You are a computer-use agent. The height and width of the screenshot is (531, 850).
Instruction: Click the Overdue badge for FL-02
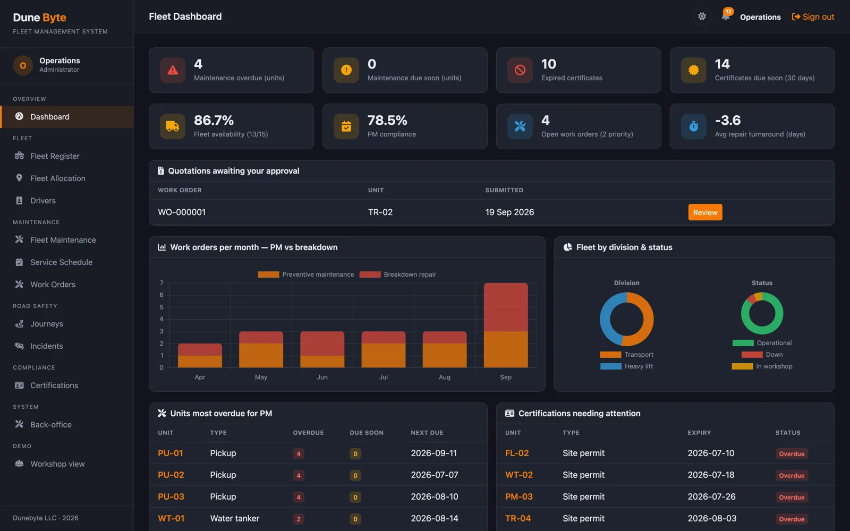792,454
